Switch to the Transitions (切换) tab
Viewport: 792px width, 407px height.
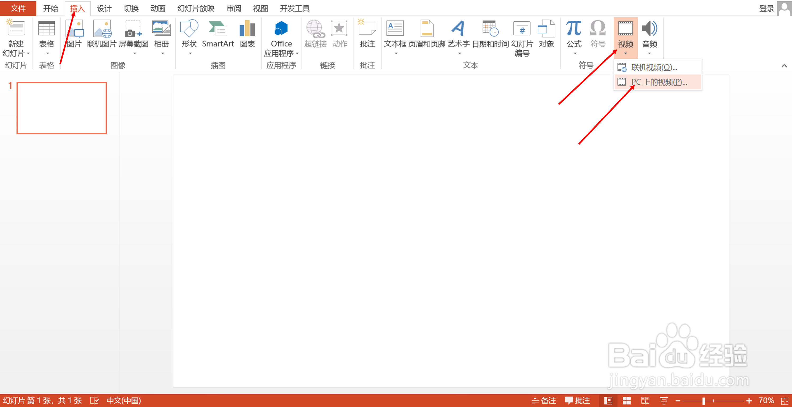coord(131,8)
